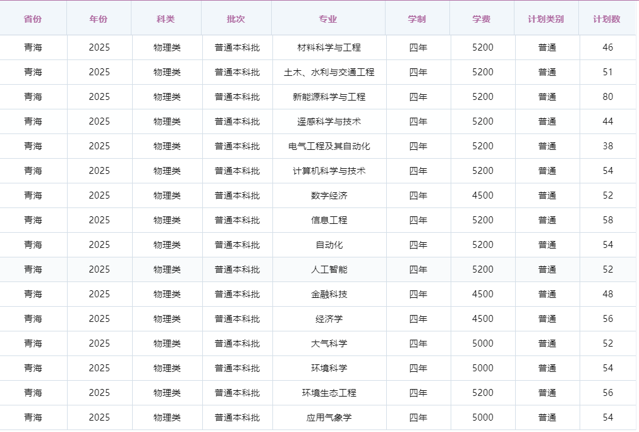The height and width of the screenshot is (432, 639).
Task: Click the 省份 column header
Action: [33, 19]
